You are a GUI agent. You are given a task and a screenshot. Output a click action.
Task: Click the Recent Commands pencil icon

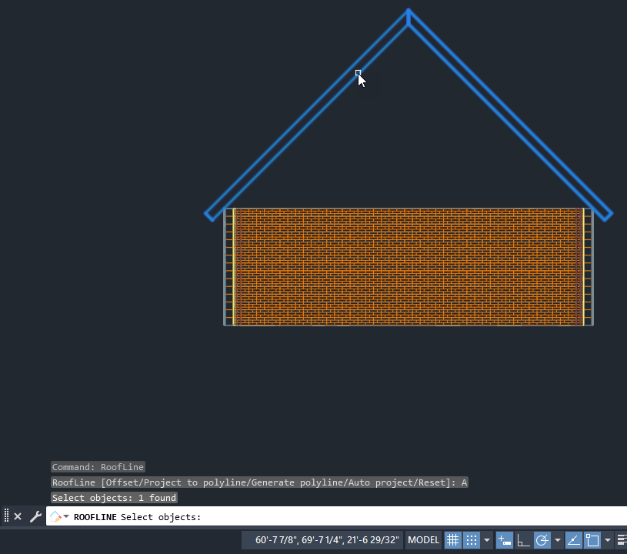point(54,516)
